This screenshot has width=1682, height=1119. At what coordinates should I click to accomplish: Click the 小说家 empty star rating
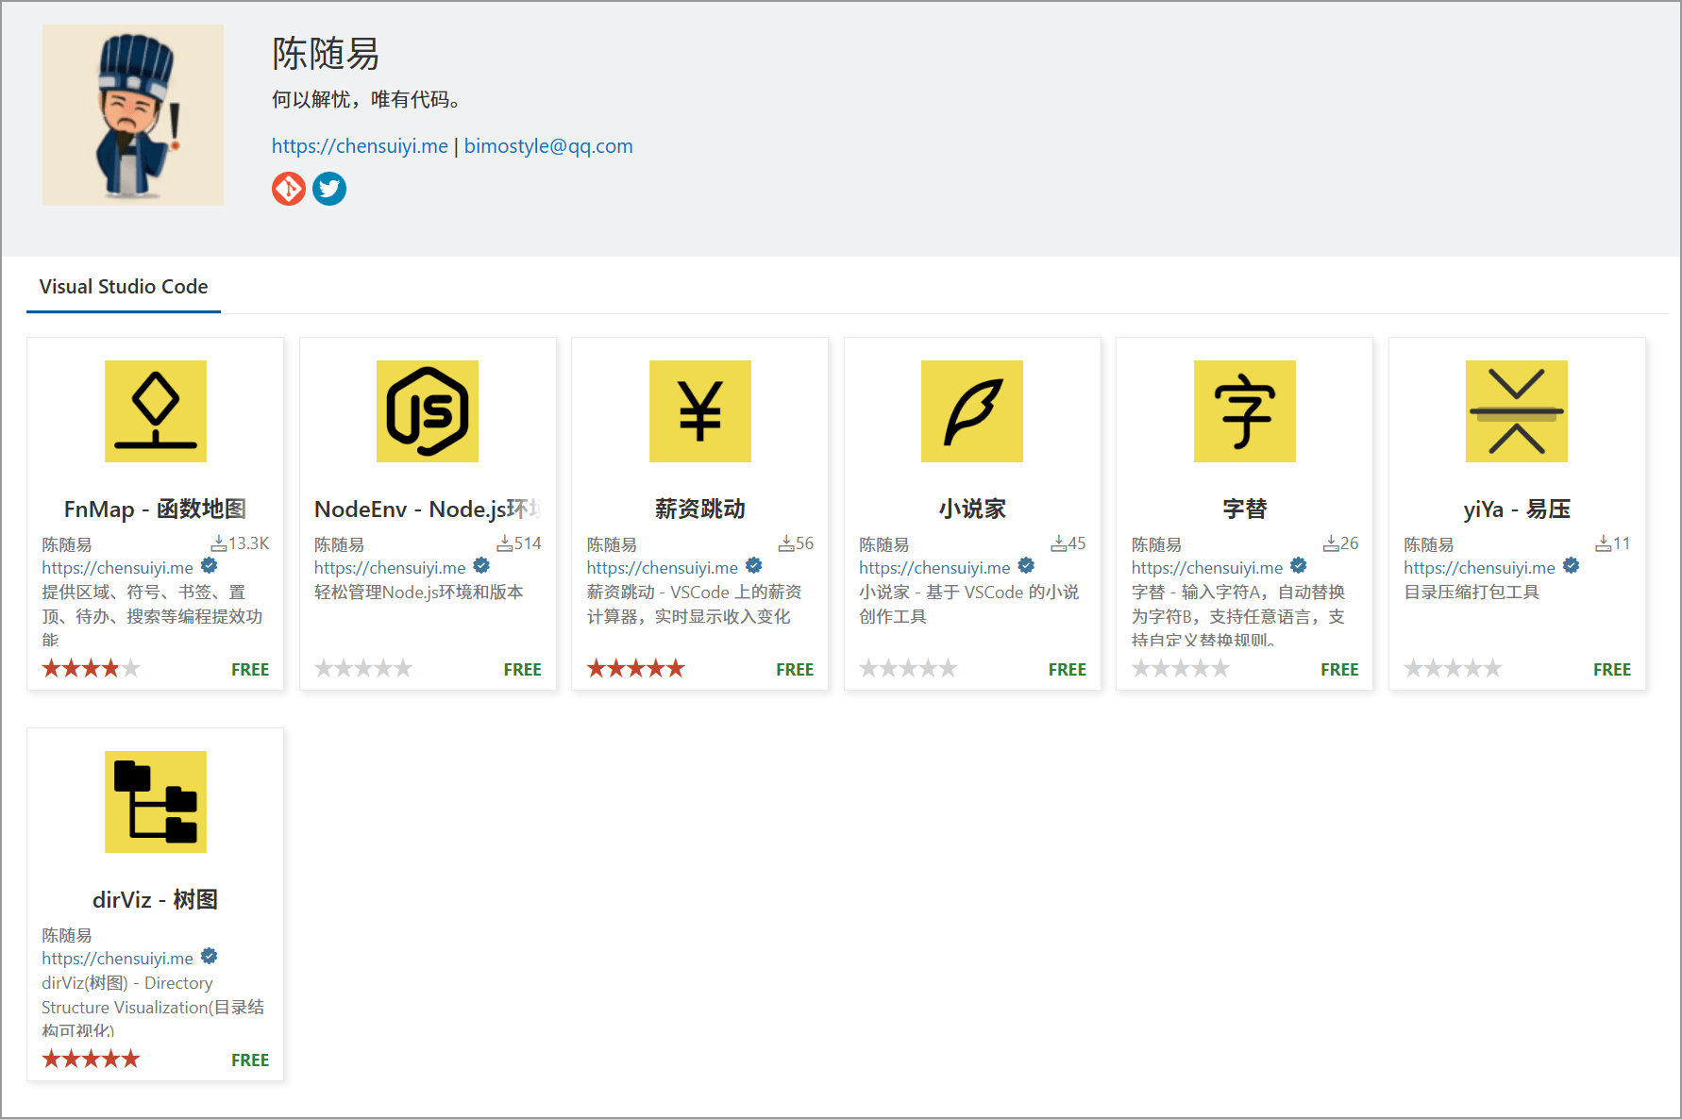click(x=908, y=669)
